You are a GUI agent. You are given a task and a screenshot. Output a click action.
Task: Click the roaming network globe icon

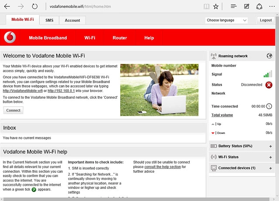[269, 56]
